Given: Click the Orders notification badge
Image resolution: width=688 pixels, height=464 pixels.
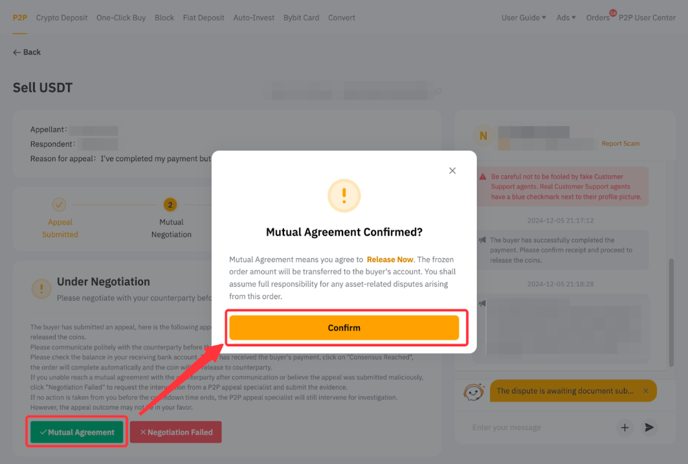Looking at the screenshot, I should coord(613,13).
